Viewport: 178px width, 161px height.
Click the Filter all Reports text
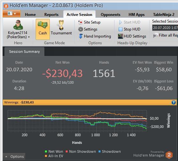point(168,35)
